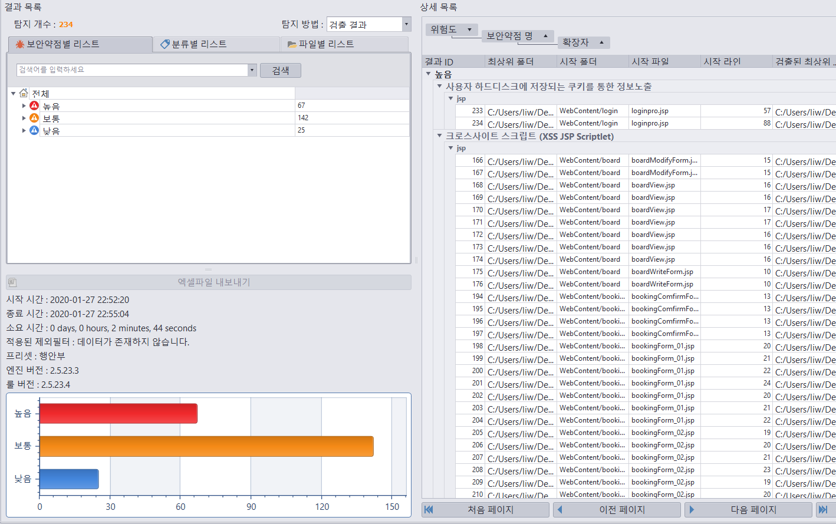This screenshot has width=836, height=524.
Task: Click the tag icon on 분류별 리스트 tab
Action: 165,44
